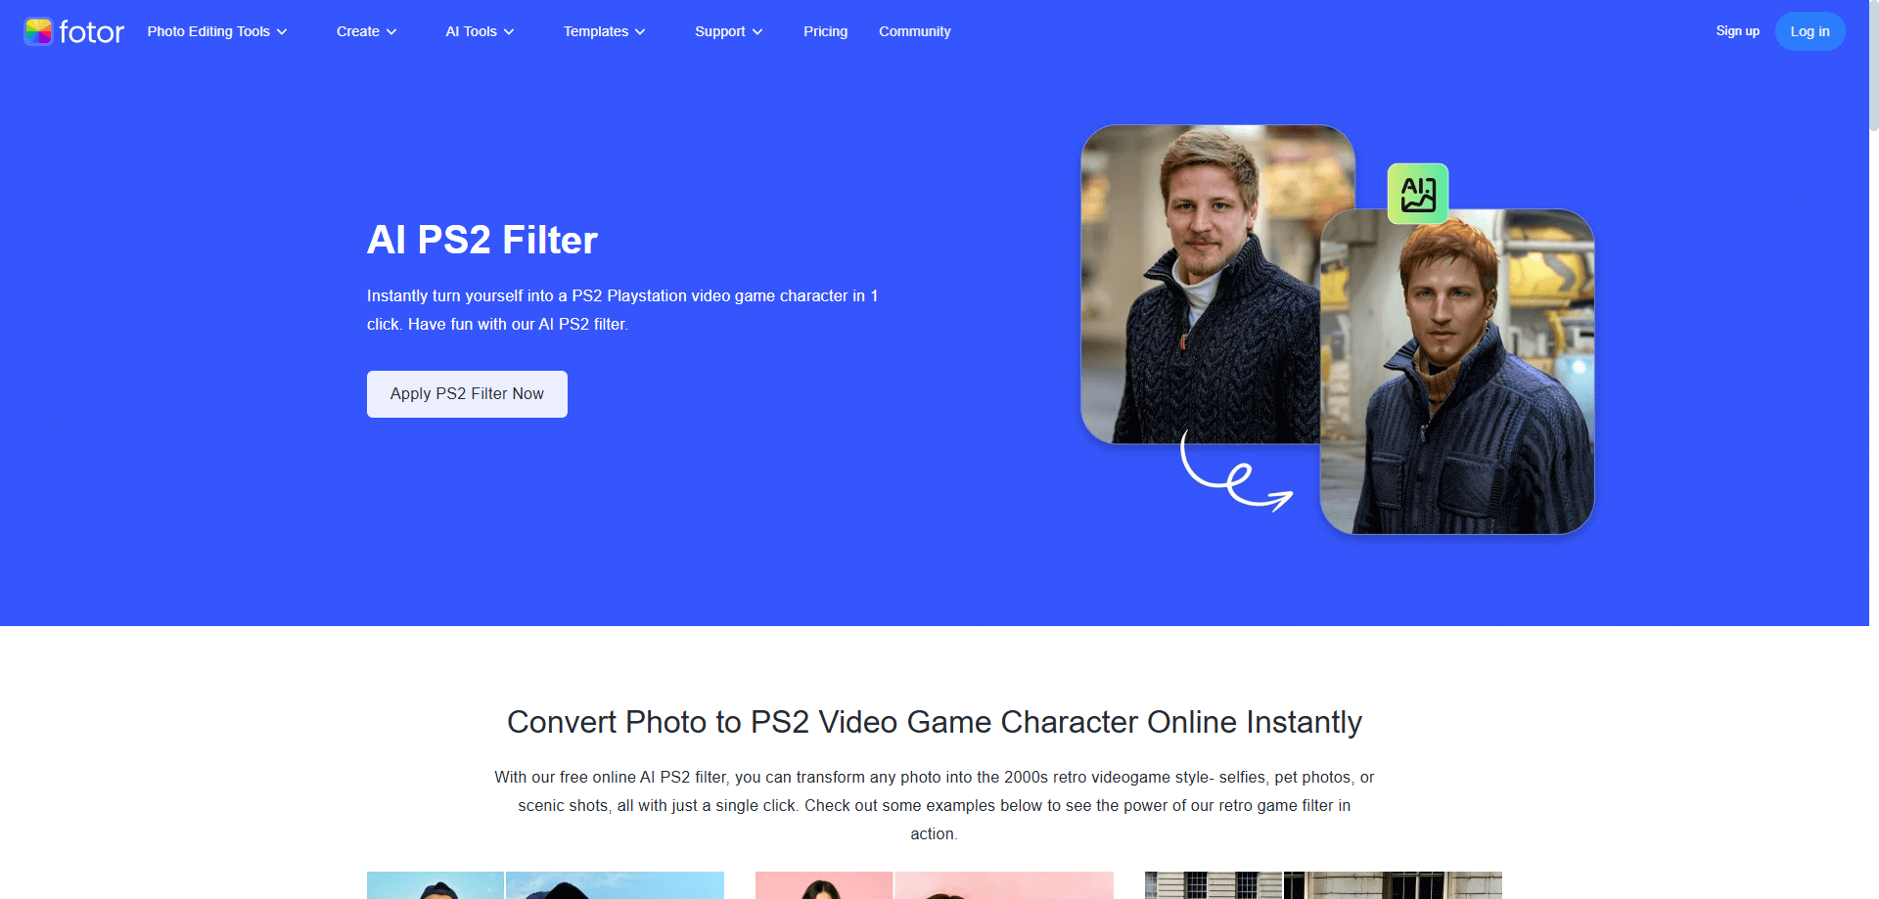This screenshot has width=1879, height=899.
Task: Click the green AI image conversion icon
Action: point(1416,193)
